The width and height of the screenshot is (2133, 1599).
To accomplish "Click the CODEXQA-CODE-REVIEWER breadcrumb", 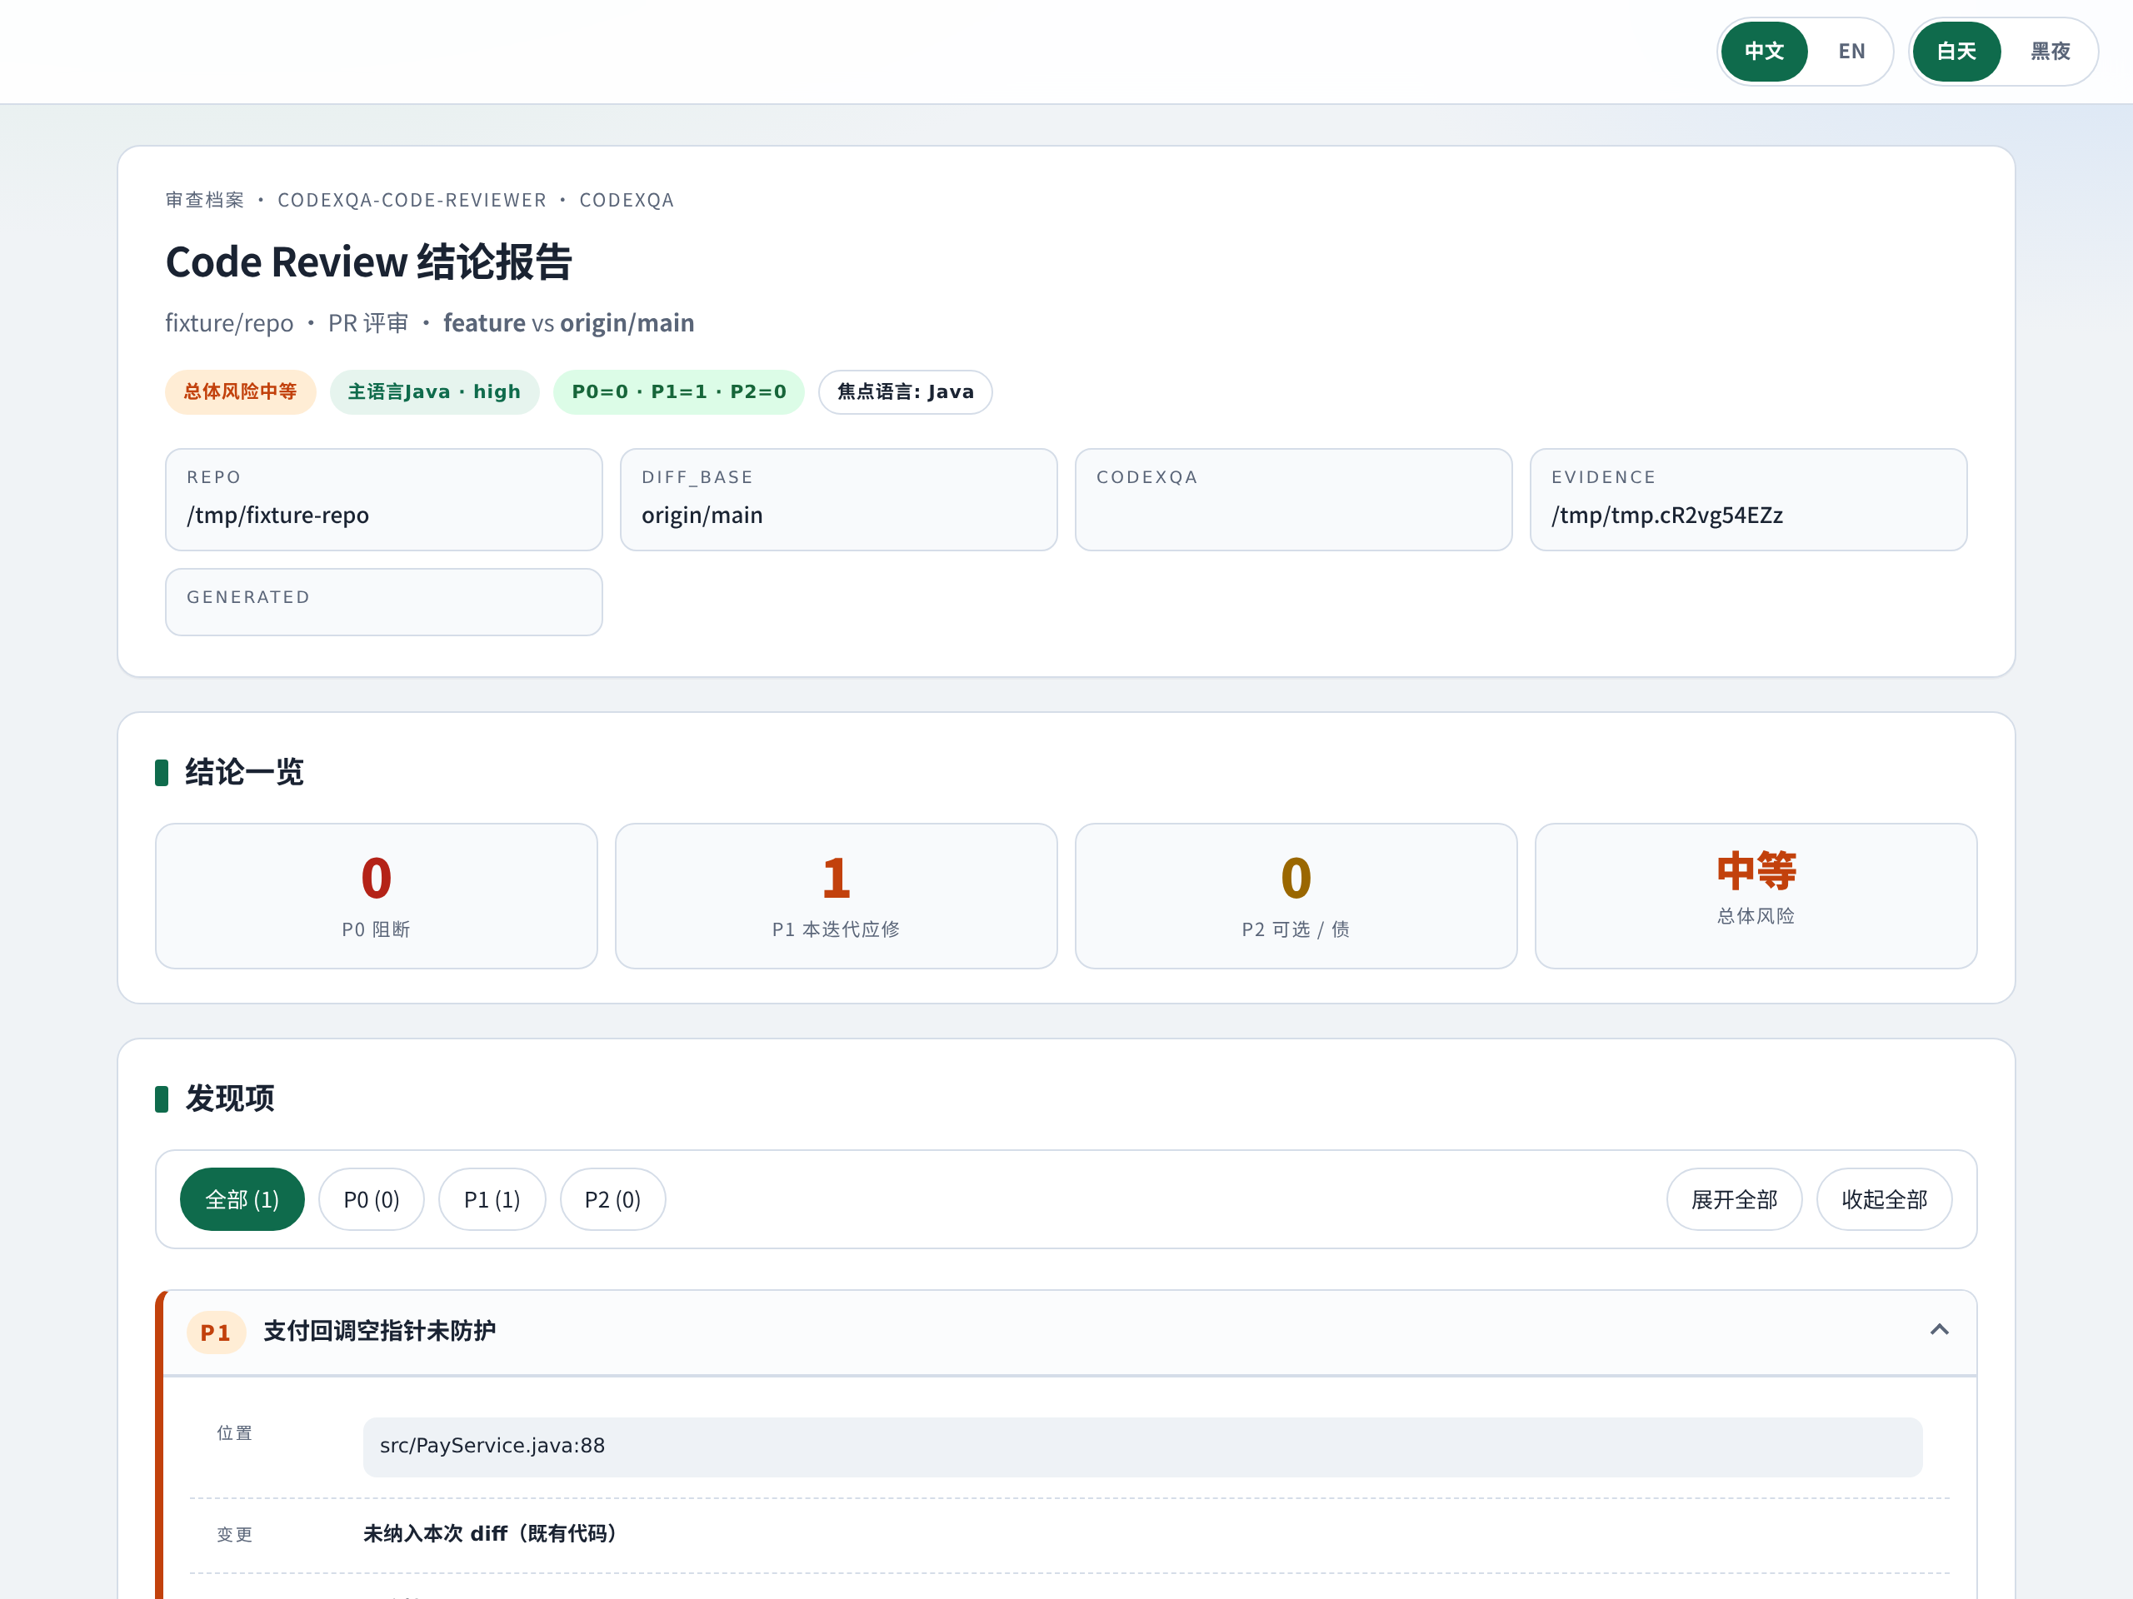I will [412, 201].
